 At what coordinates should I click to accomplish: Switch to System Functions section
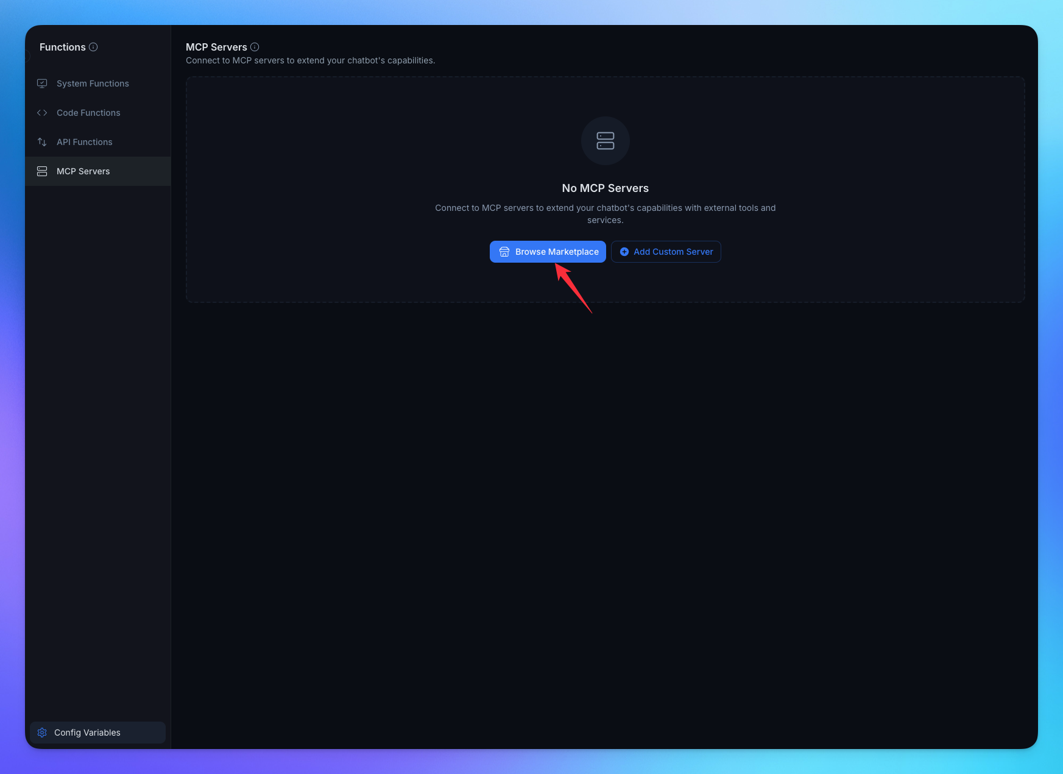tap(92, 83)
